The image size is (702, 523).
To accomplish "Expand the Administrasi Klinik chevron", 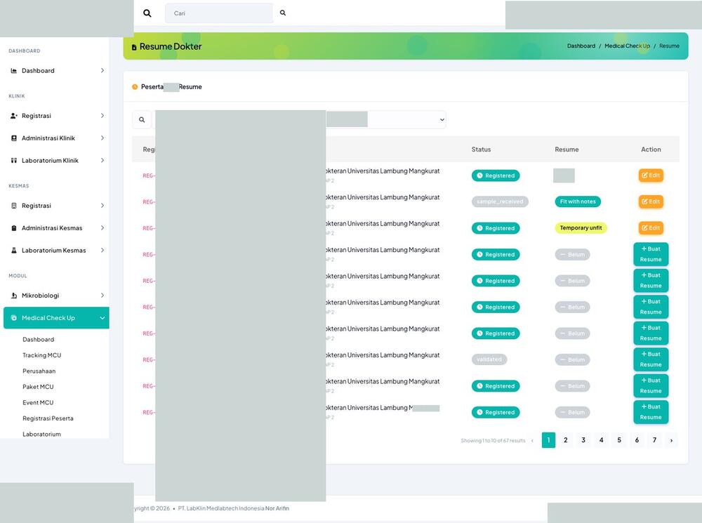I will pyautogui.click(x=102, y=138).
